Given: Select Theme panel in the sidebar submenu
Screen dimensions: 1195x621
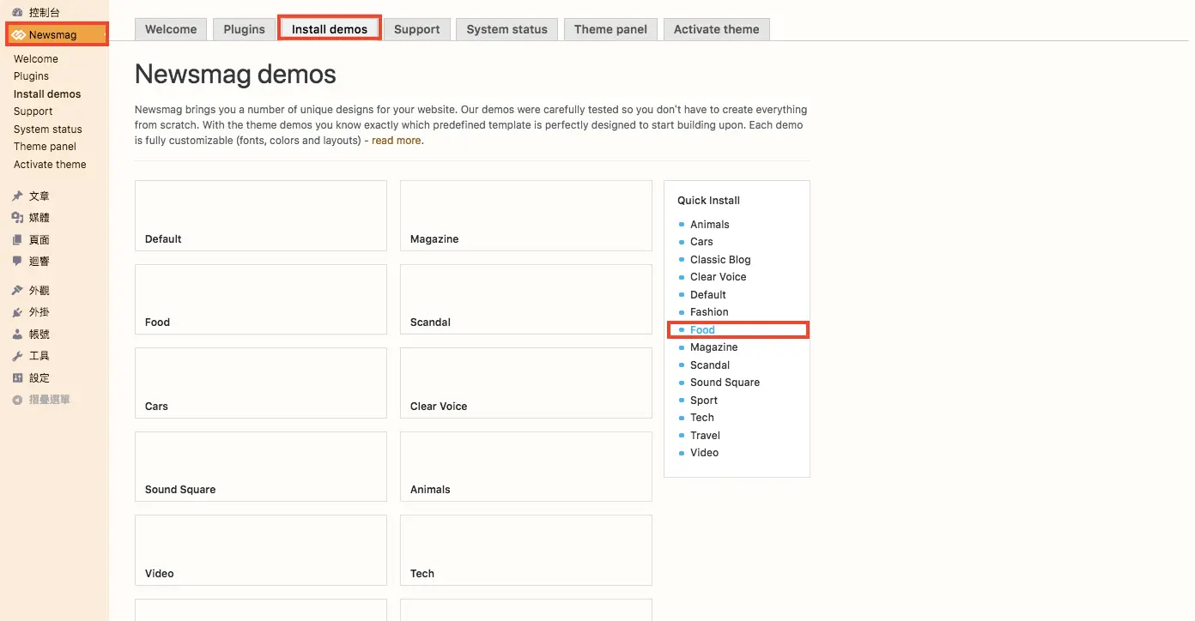Looking at the screenshot, I should pos(45,147).
